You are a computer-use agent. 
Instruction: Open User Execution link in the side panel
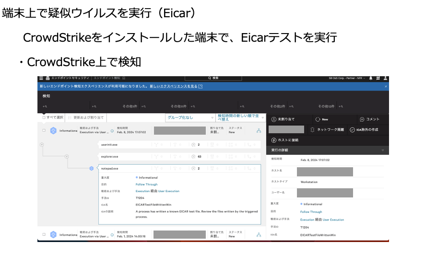tap(333, 220)
